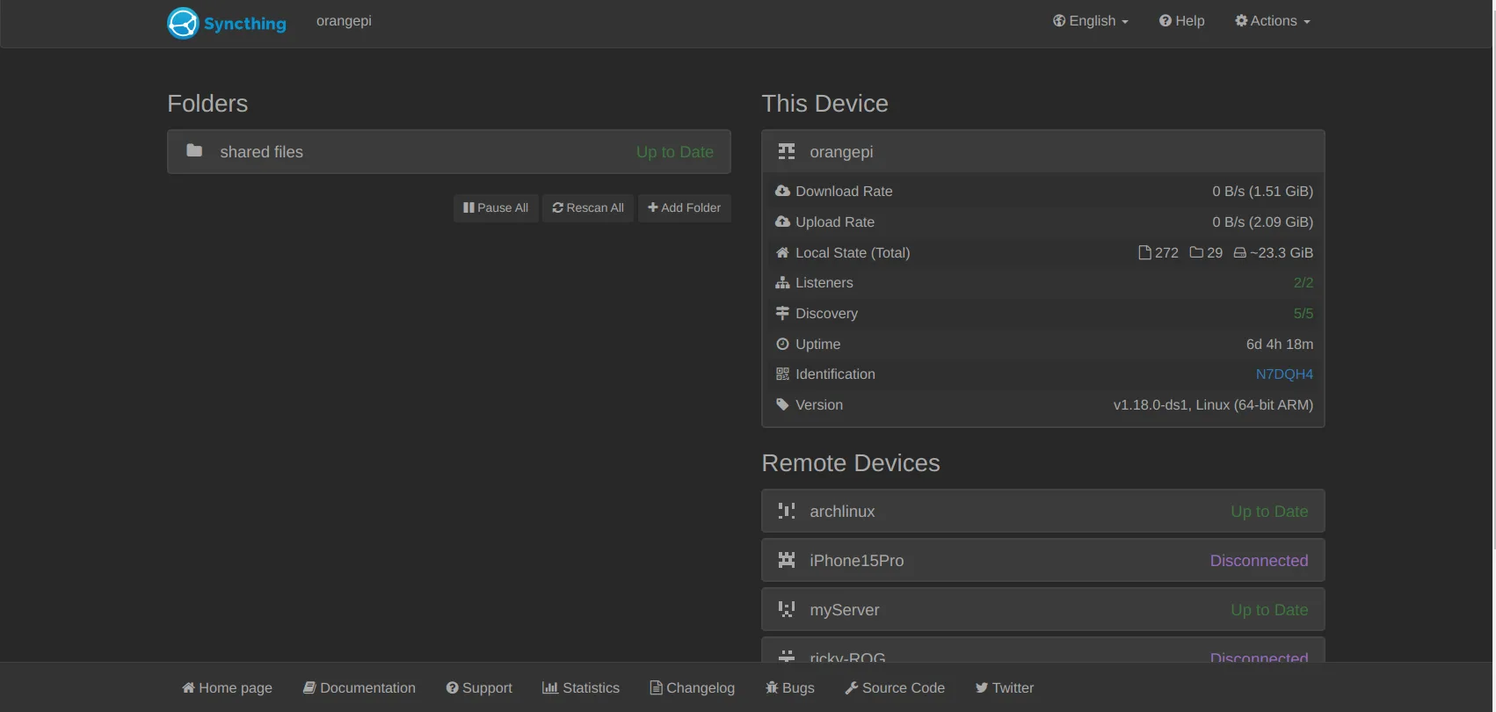The height and width of the screenshot is (712, 1496).
Task: Click the Discovery 5/5 status value
Action: pos(1304,314)
